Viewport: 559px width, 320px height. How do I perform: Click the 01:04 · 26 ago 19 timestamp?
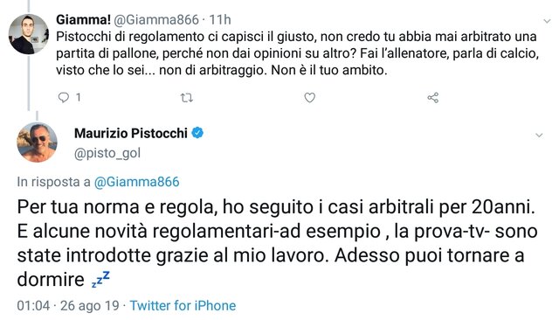(68, 306)
